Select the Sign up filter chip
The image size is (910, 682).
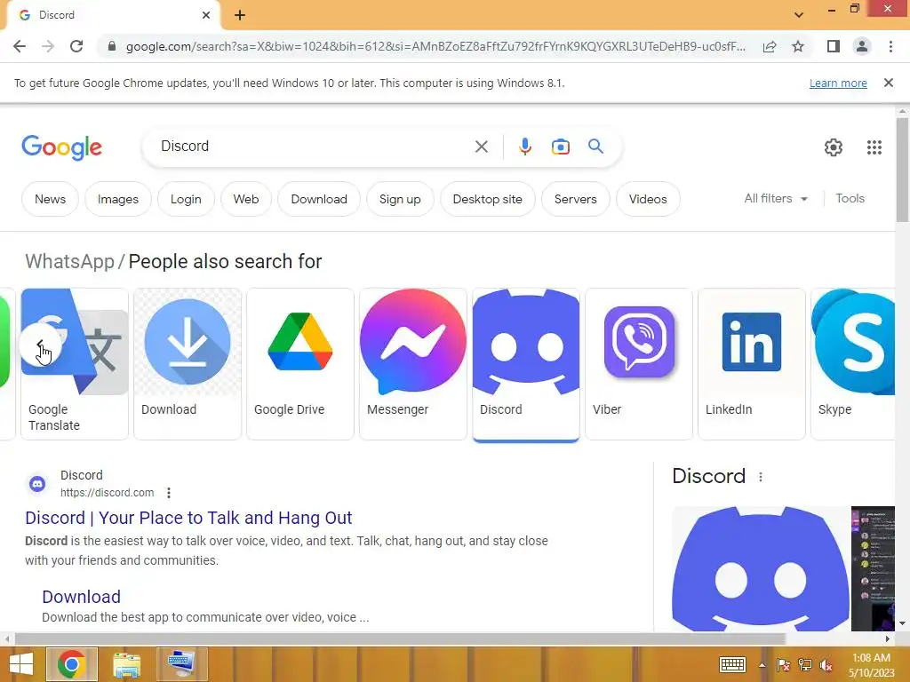click(x=400, y=199)
